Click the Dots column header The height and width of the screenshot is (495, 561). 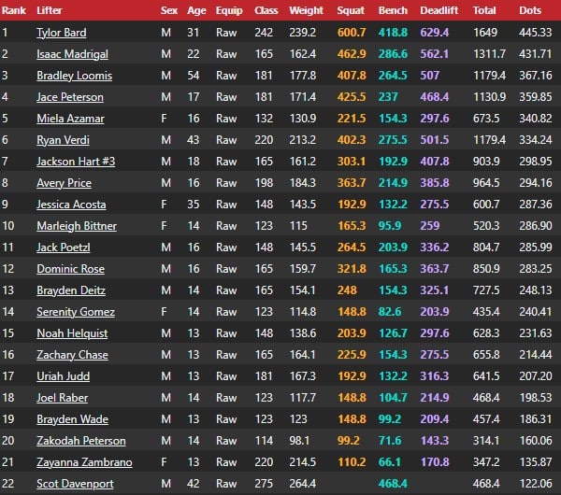530,10
